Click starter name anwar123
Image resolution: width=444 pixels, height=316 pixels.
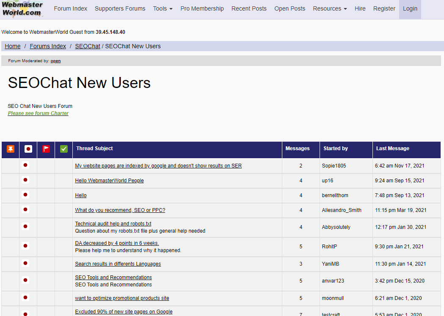[333, 281]
